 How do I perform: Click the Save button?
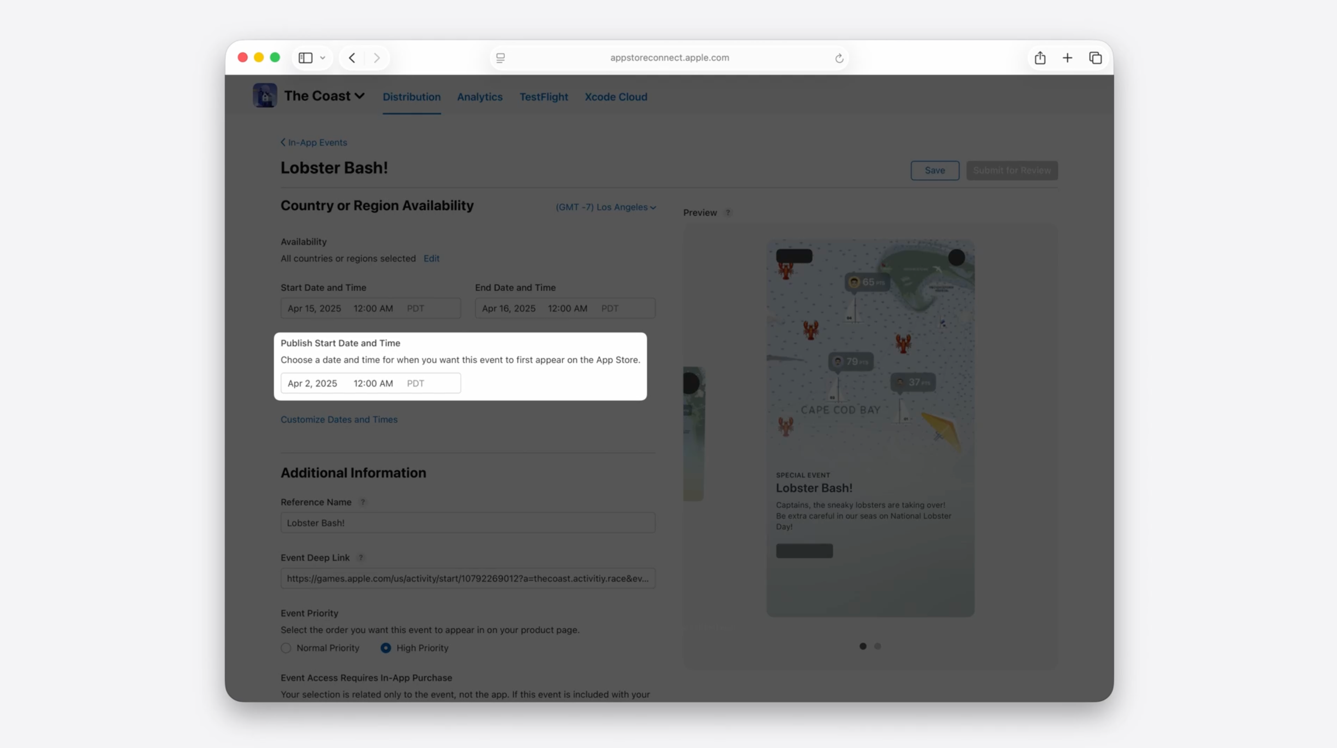(x=934, y=170)
